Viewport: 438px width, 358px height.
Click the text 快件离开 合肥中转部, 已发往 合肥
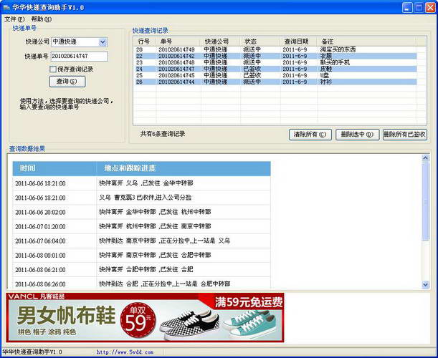coord(146,269)
